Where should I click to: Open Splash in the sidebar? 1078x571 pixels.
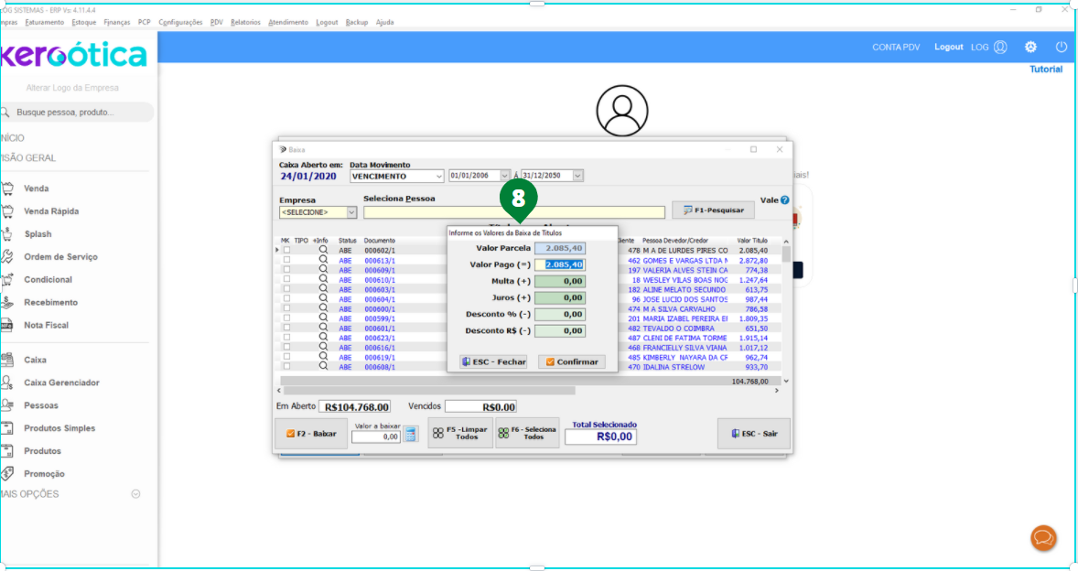(38, 233)
